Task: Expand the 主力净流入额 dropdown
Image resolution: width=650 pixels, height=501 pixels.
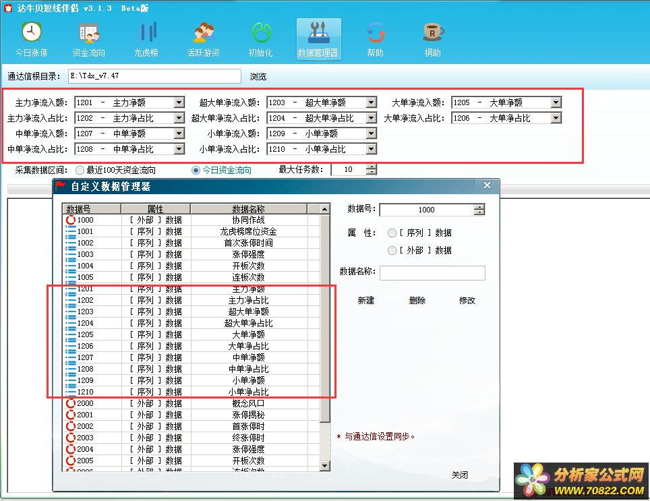Action: [179, 102]
